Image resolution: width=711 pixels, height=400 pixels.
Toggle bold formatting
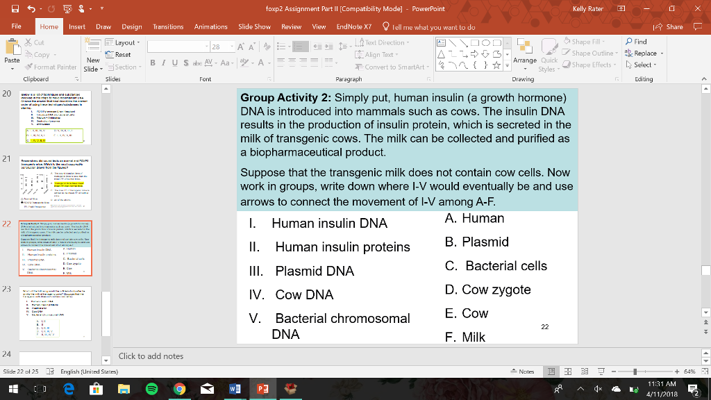[x=151, y=62]
